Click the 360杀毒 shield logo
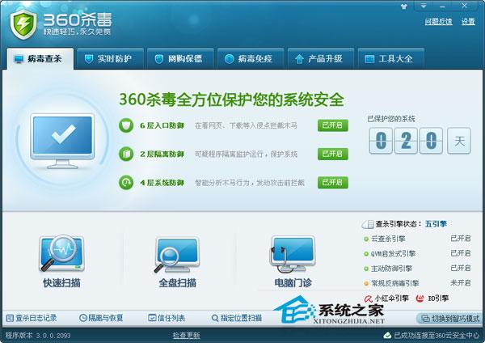This screenshot has height=343, width=485. (23, 24)
